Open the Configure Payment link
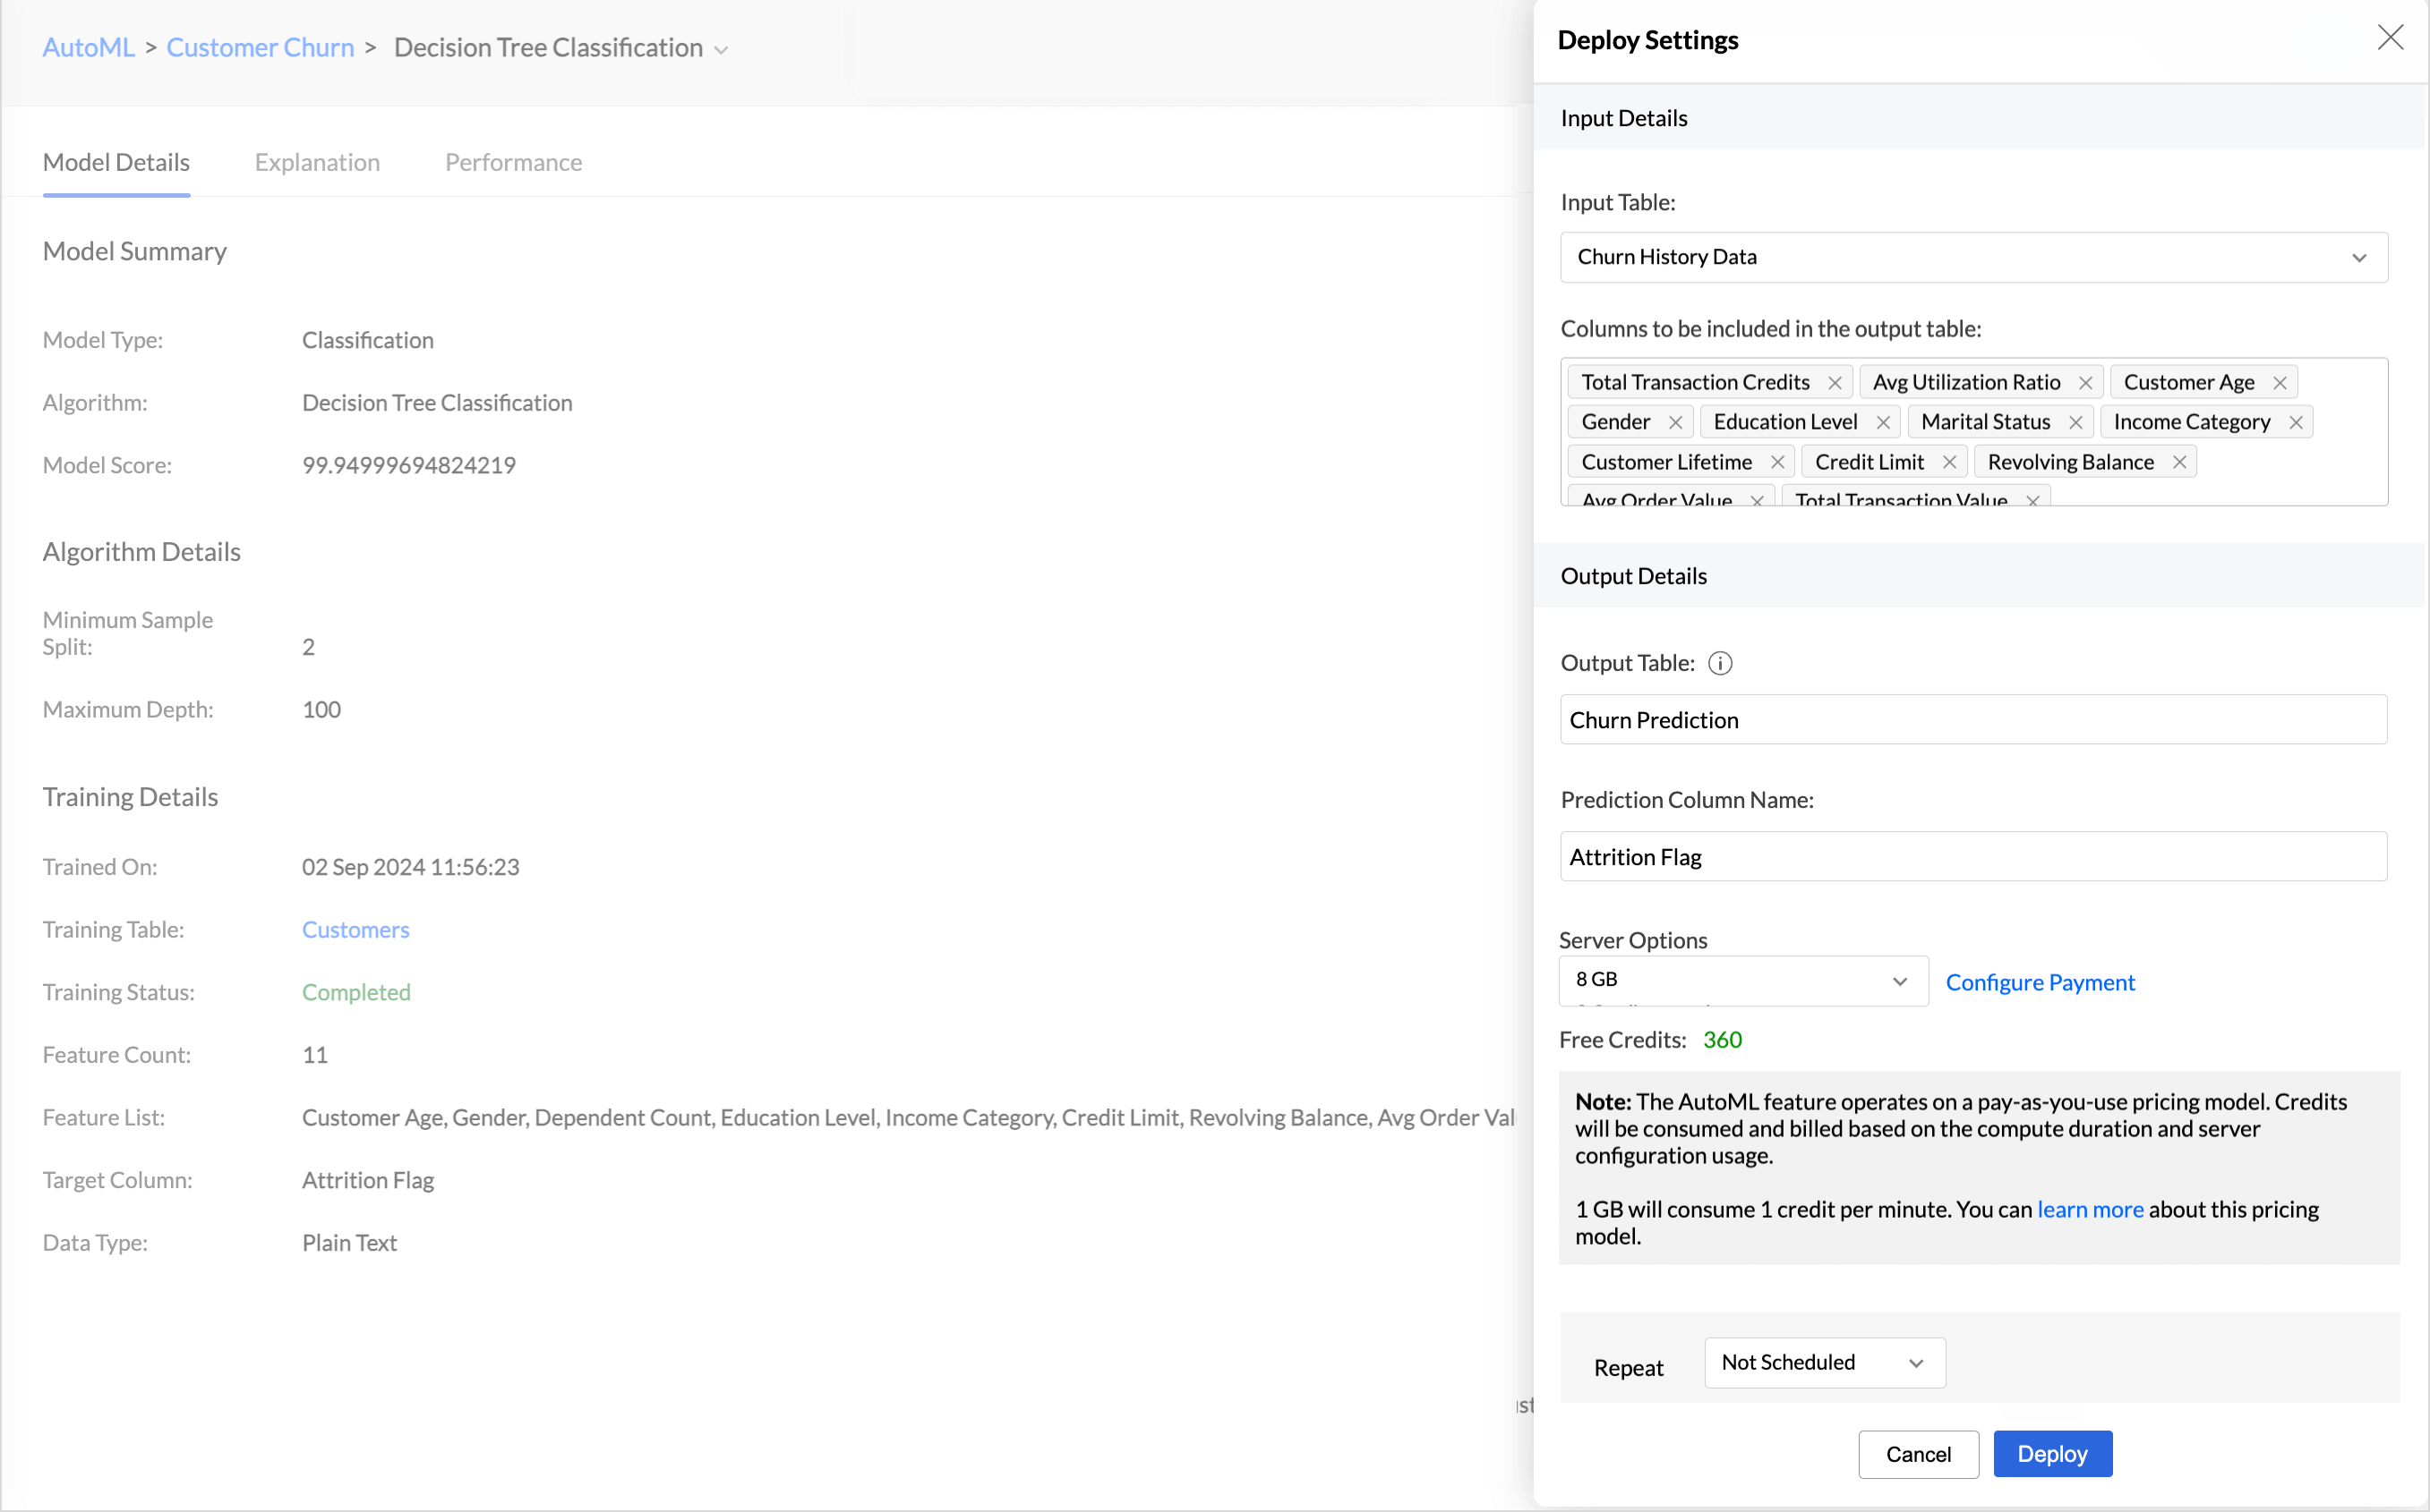 click(2040, 982)
